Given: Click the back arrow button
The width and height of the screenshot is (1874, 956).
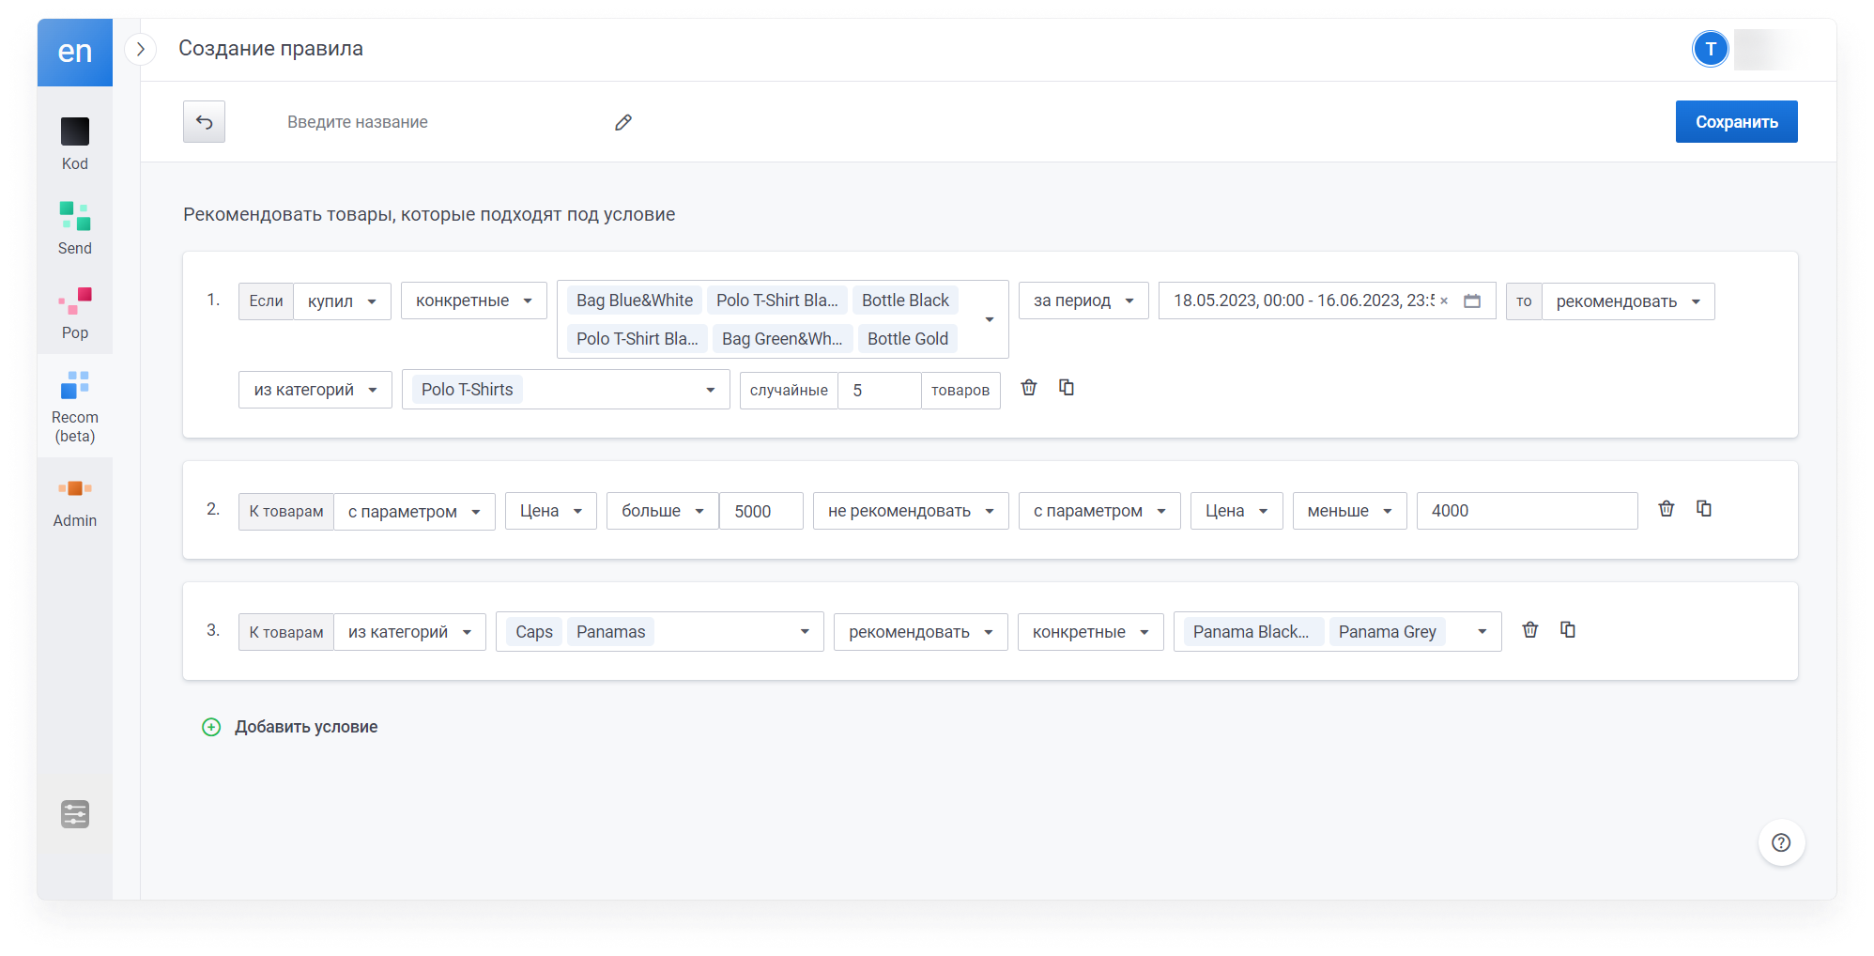Looking at the screenshot, I should click(x=204, y=122).
